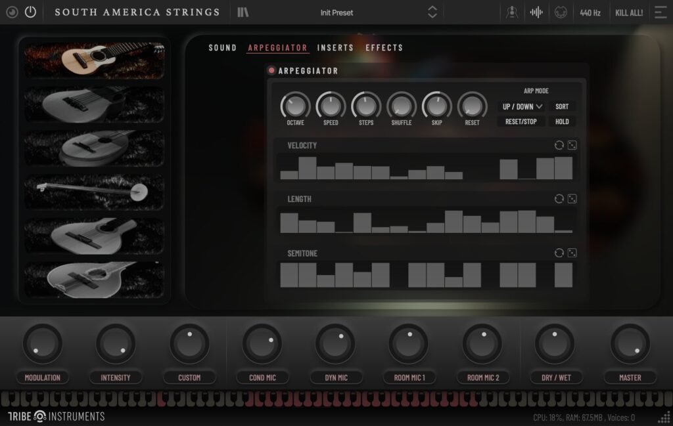673x426 pixels.
Task: Reset the Velocity row with its circular-arrow icon
Action: tap(559, 145)
